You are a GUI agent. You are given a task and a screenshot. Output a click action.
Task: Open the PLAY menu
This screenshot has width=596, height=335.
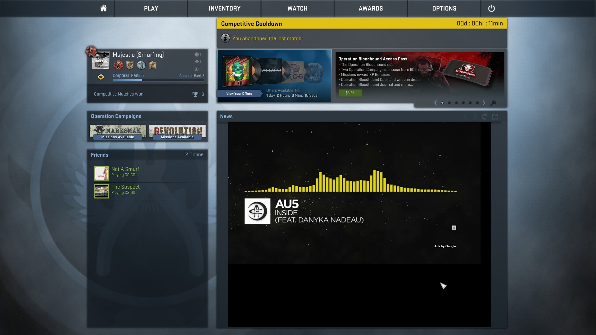pyautogui.click(x=151, y=8)
